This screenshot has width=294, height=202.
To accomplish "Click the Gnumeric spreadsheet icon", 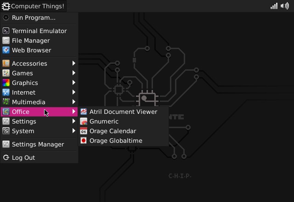I will [84, 121].
